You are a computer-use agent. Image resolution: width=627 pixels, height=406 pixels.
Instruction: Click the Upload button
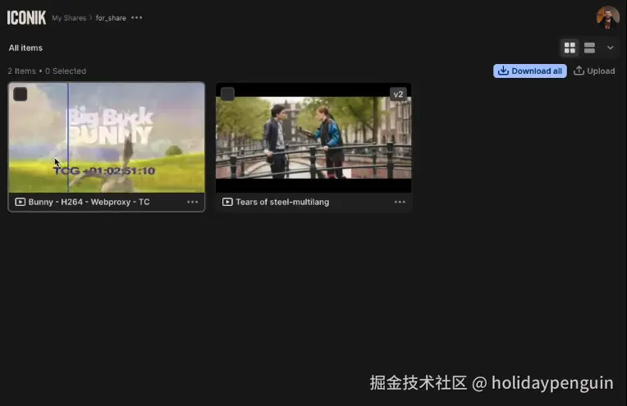click(x=594, y=71)
